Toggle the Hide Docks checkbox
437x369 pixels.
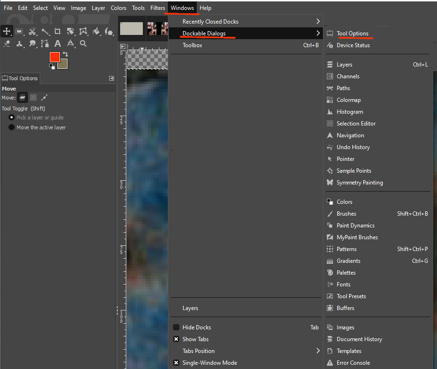pos(176,327)
